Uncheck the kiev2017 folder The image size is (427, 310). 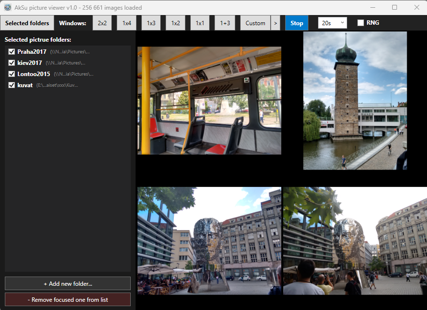[12, 62]
